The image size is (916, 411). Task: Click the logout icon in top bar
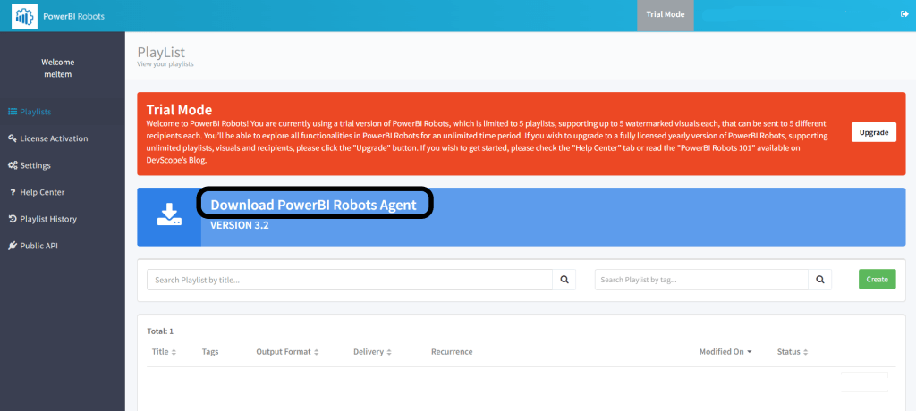click(x=903, y=14)
